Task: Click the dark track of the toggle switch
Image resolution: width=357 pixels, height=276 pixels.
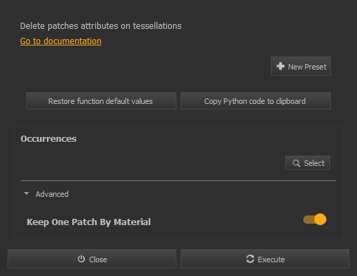Action: pos(309,220)
